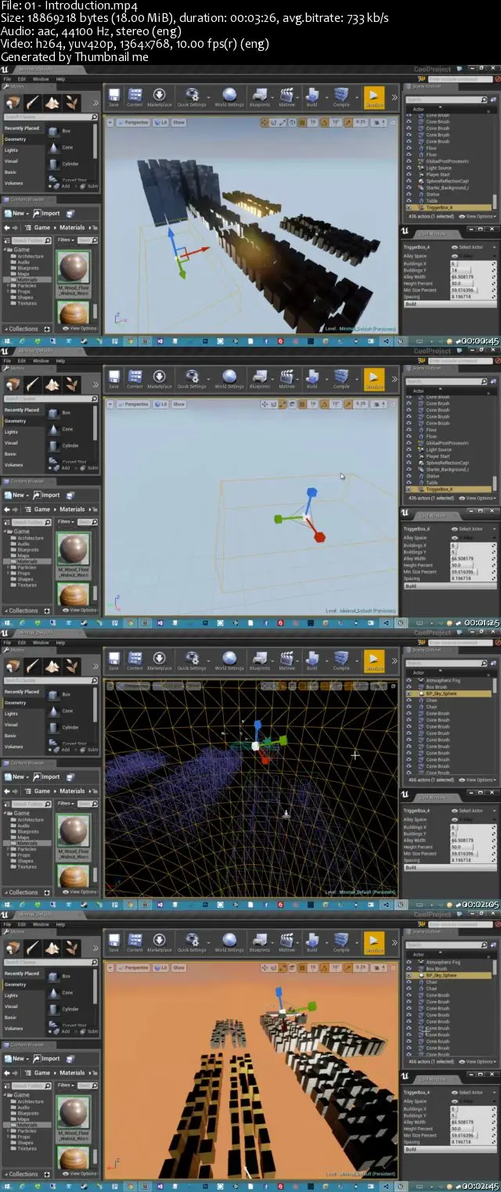
Task: Hide TriggerBox_4 via eye icon, 00:01:25 frame
Action: [409, 489]
